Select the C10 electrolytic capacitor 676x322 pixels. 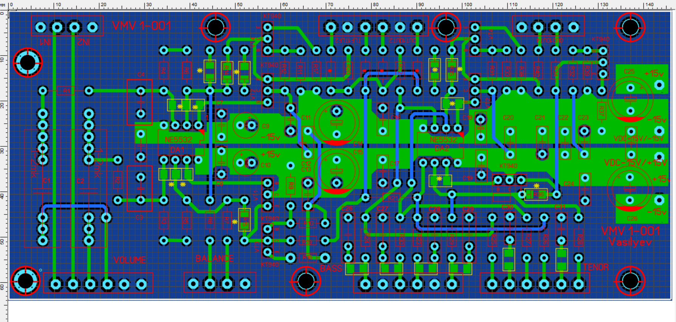tap(246, 163)
